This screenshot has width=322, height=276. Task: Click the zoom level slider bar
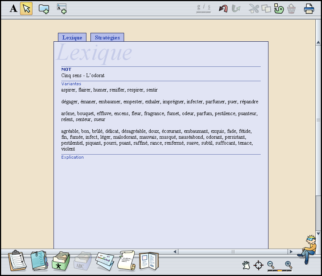280,271
